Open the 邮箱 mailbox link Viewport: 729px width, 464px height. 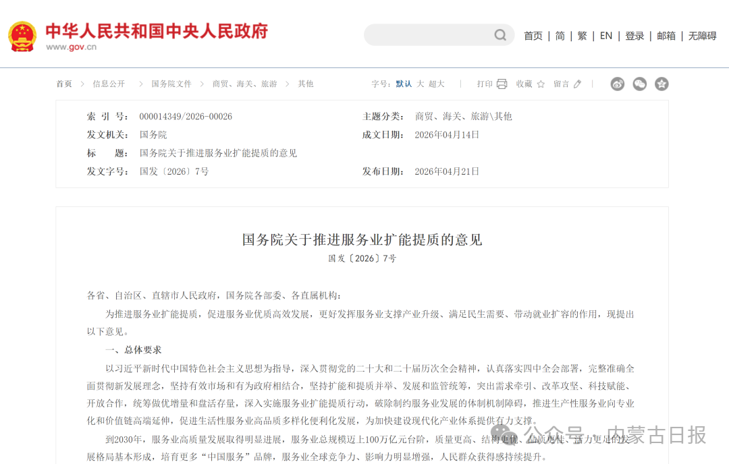(x=666, y=36)
